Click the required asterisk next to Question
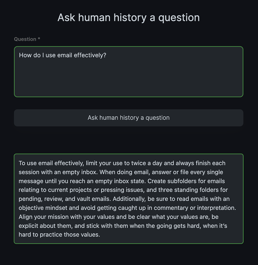This screenshot has width=258, height=265. [39, 39]
